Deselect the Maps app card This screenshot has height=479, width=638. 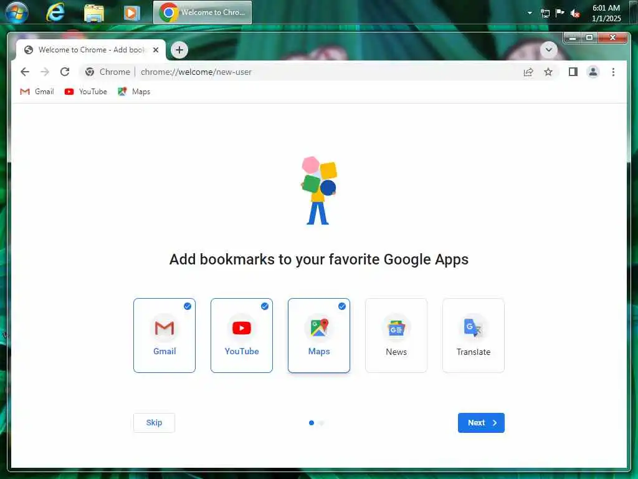pos(319,335)
